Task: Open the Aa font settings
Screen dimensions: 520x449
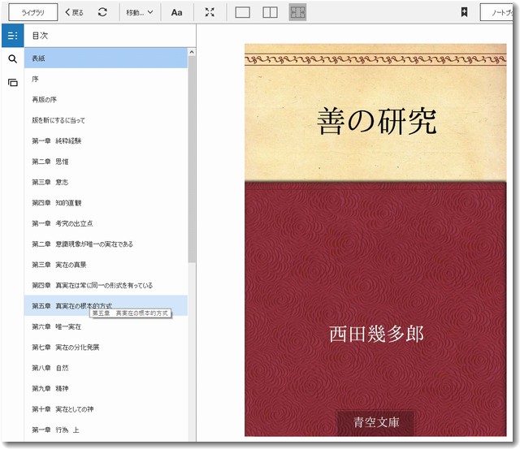Action: (177, 13)
